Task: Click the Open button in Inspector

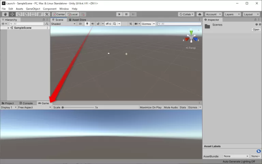Action: (256, 30)
